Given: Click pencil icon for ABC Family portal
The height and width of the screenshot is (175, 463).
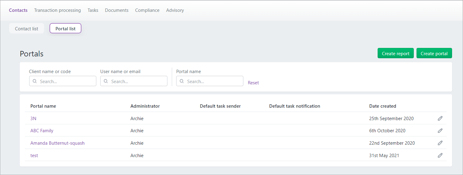Looking at the screenshot, I should 440,130.
